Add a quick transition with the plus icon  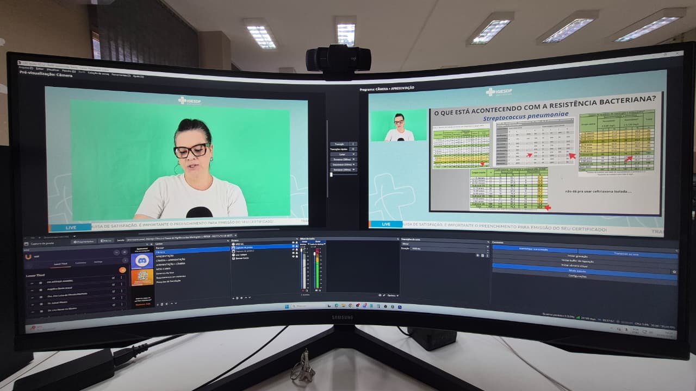tap(353, 149)
